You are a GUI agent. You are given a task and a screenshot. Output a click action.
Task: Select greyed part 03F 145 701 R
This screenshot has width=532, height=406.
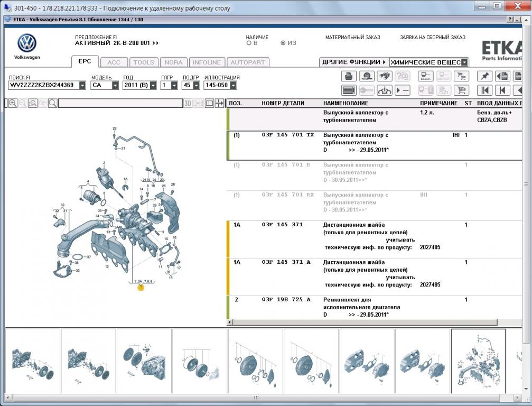click(x=286, y=164)
